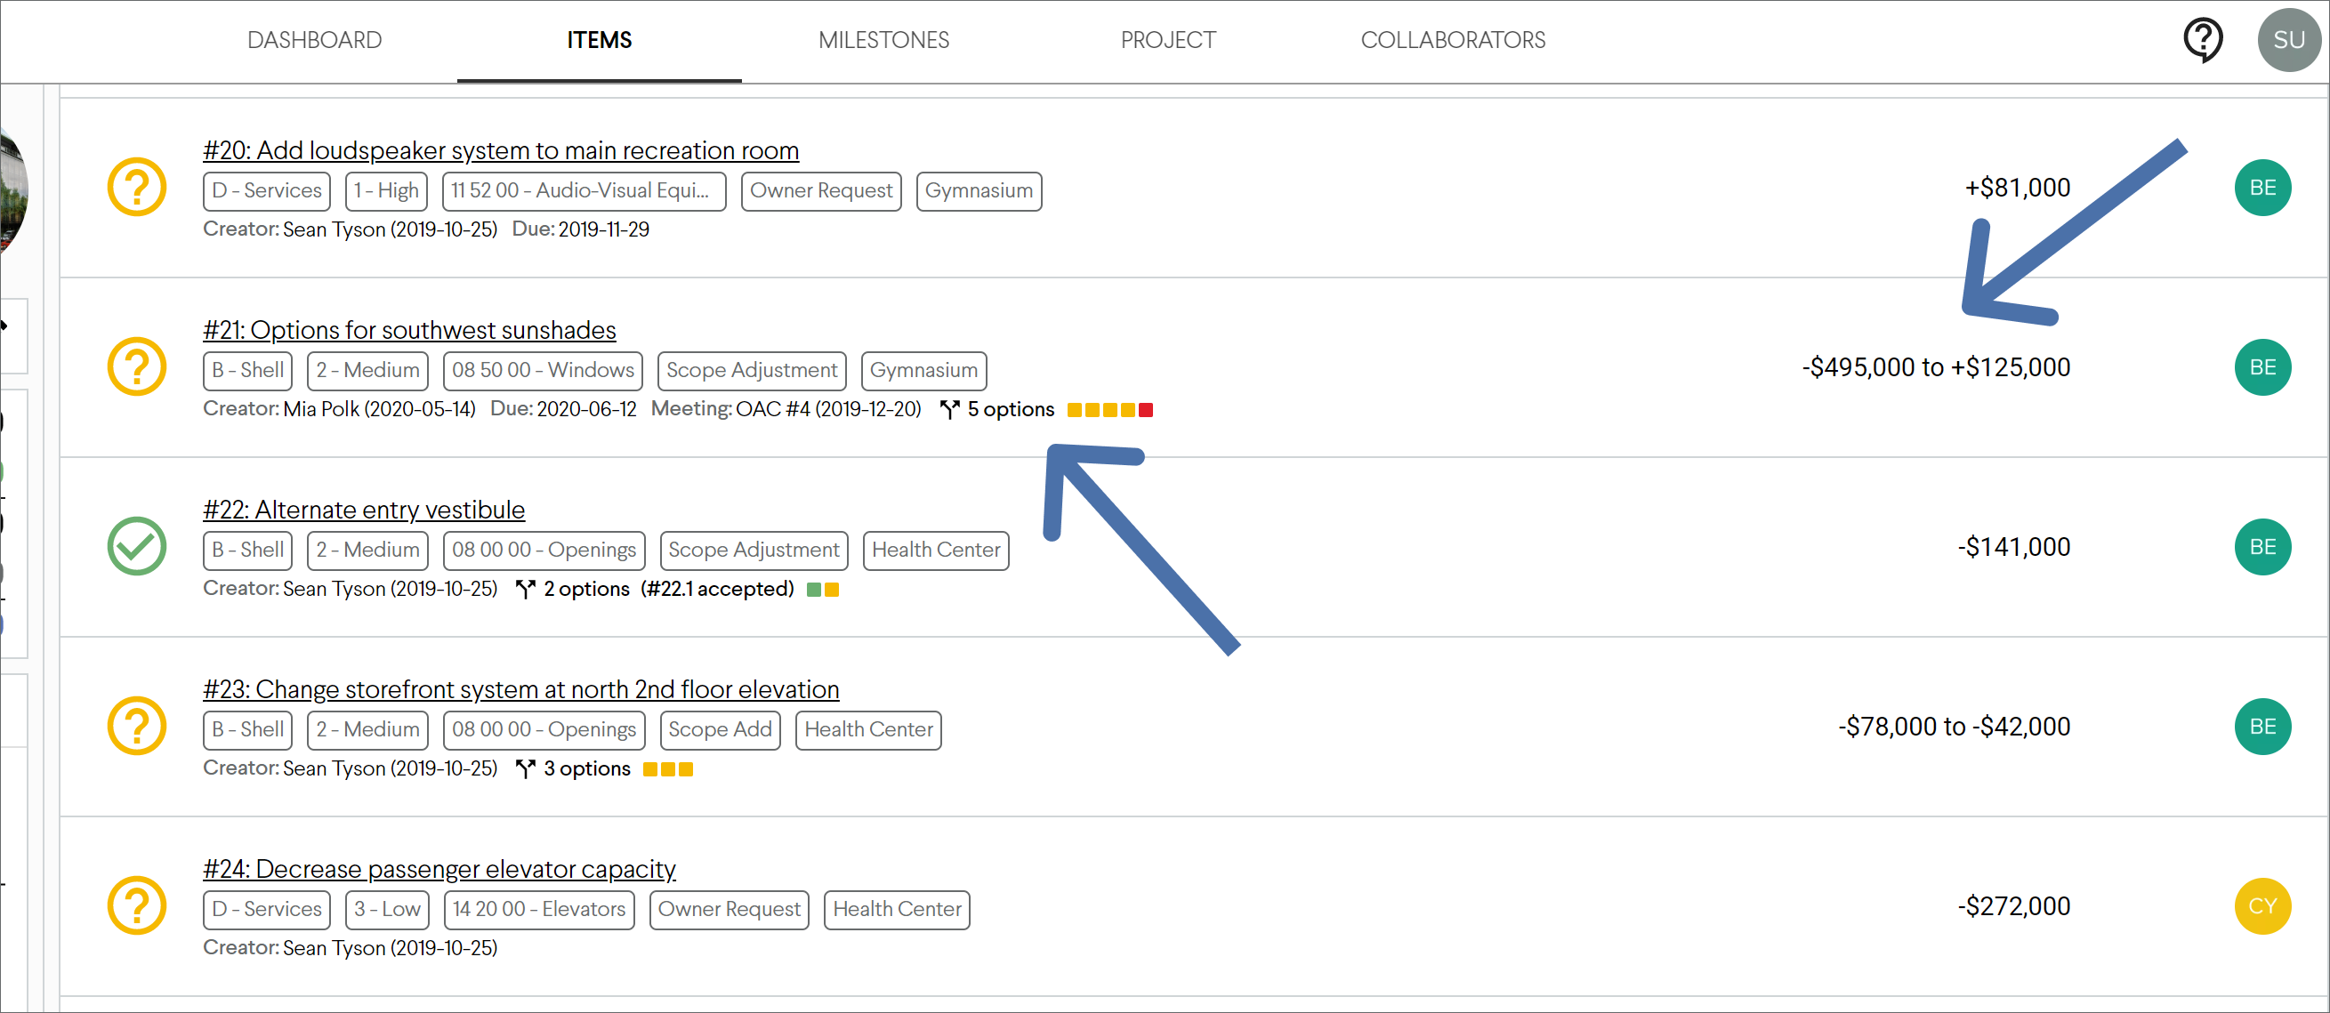Go to the Project tab

(x=1168, y=40)
